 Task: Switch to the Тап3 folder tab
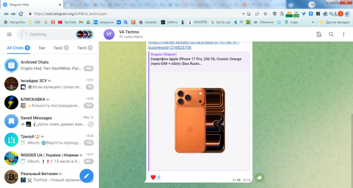85,48
